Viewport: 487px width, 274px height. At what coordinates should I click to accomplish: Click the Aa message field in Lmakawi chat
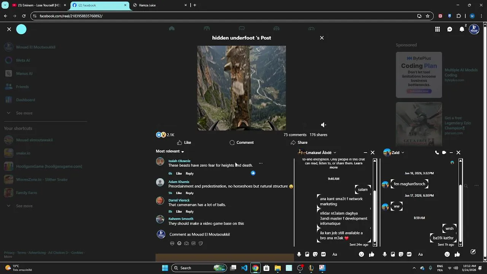pos(344,254)
